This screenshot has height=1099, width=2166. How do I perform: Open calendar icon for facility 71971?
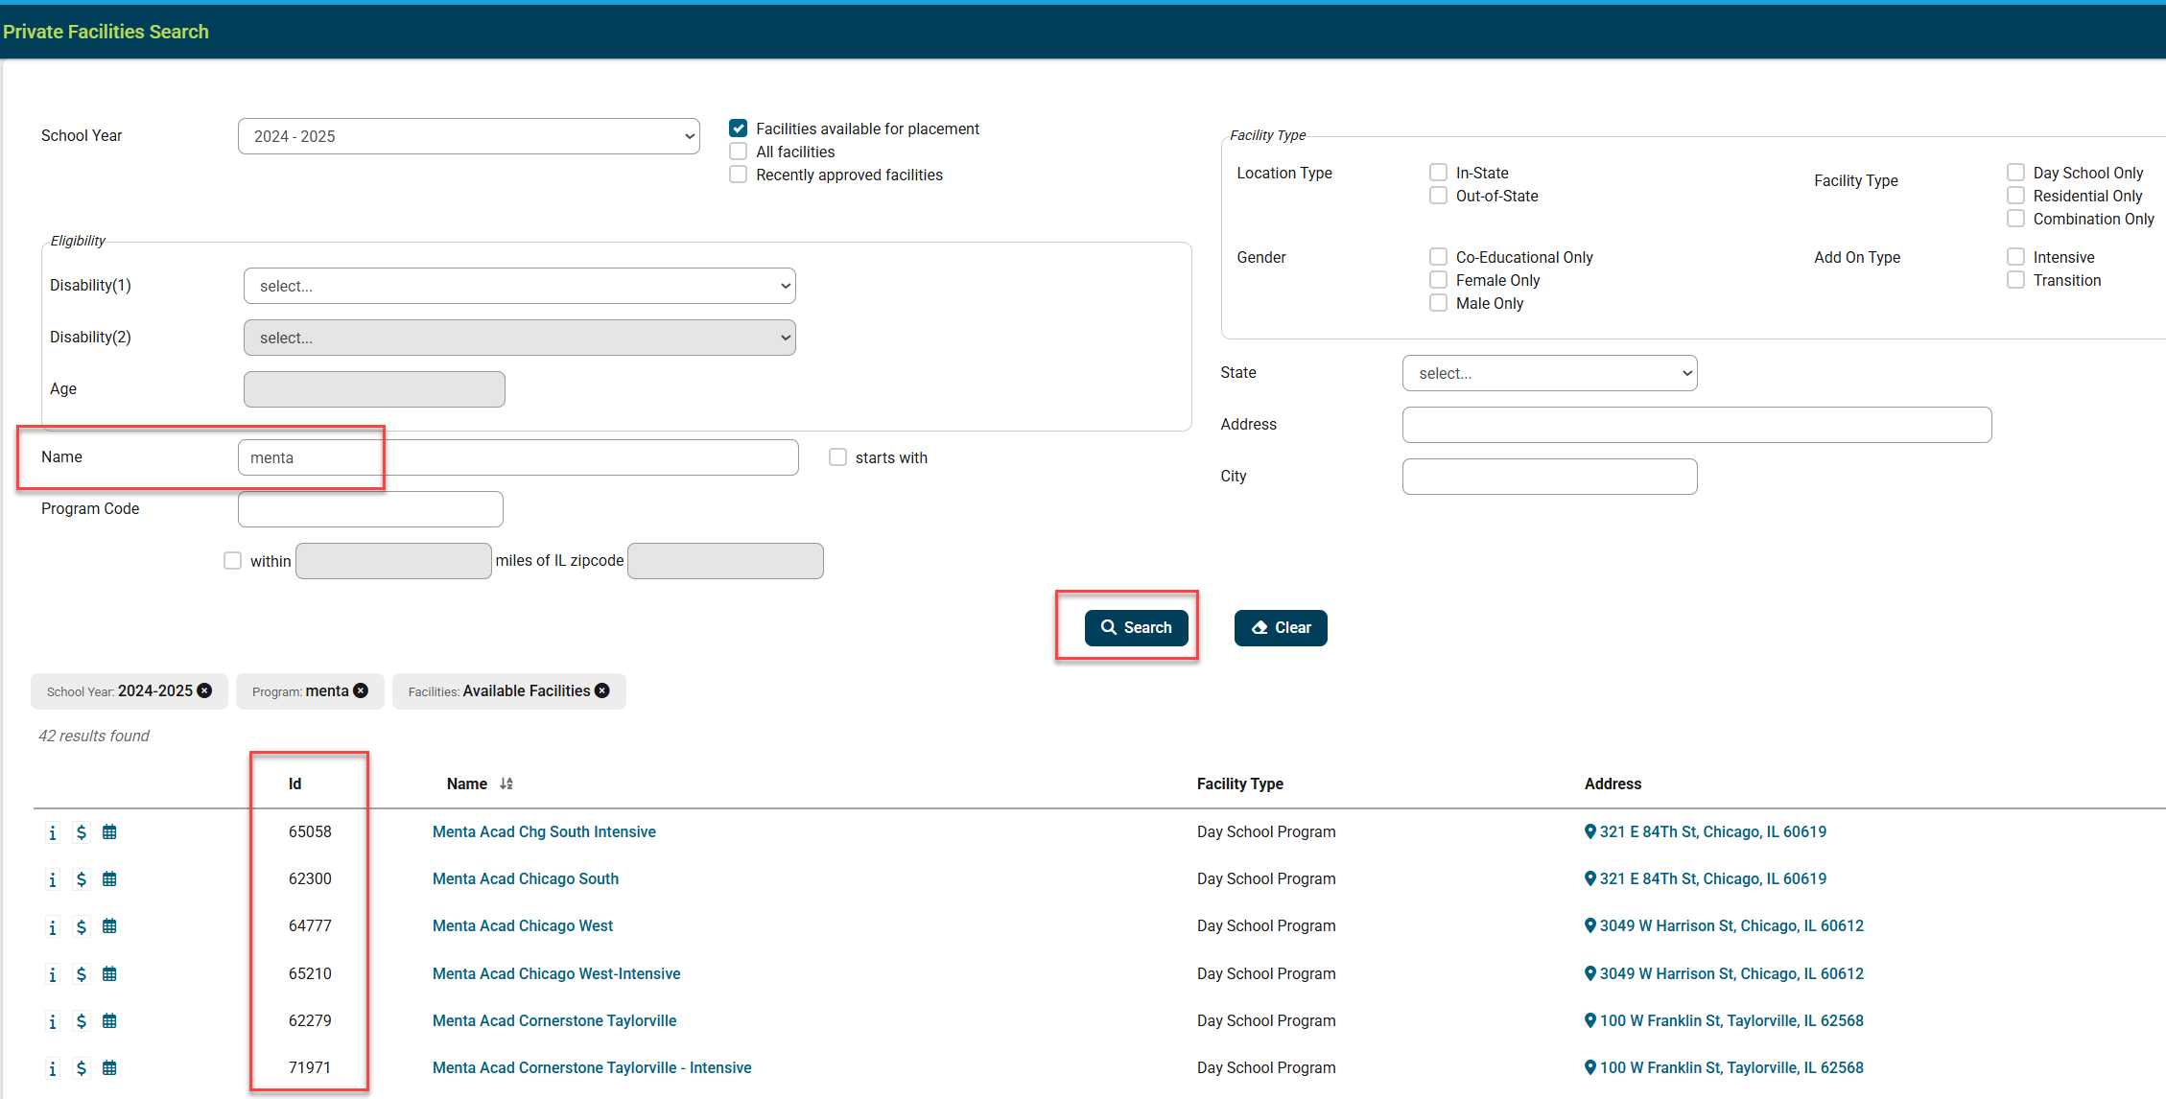point(109,1068)
